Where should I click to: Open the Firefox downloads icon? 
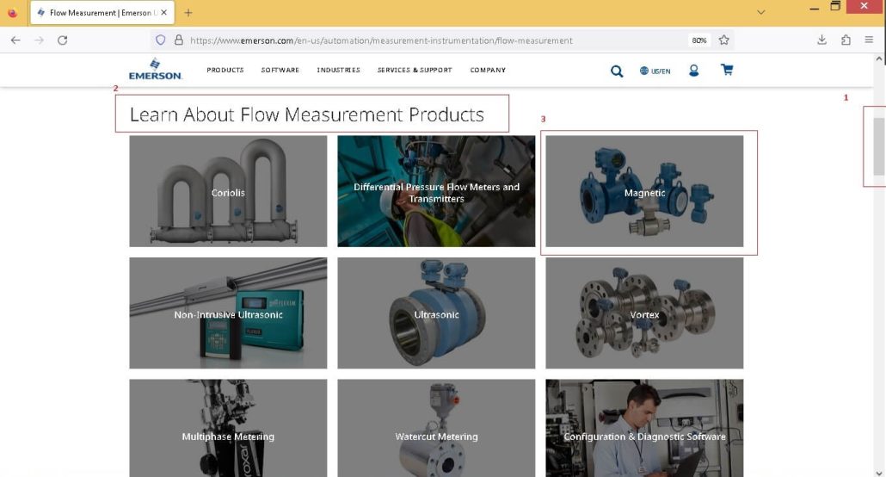point(821,40)
